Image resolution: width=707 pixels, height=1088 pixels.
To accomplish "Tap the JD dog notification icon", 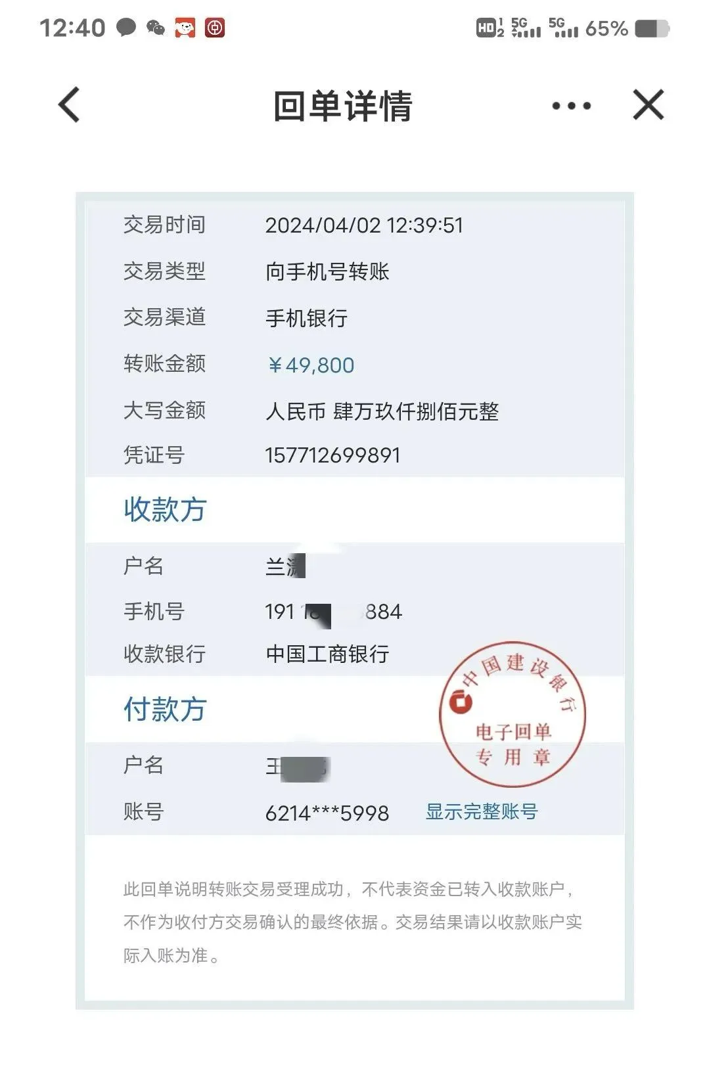I will point(185,28).
